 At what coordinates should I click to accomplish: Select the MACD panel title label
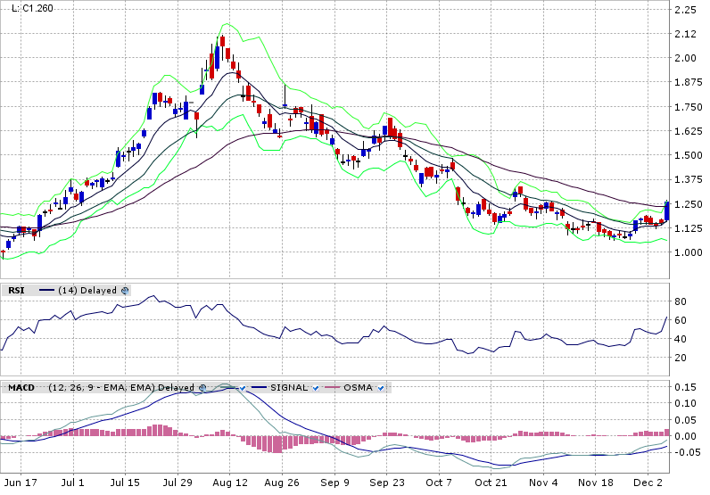21,388
